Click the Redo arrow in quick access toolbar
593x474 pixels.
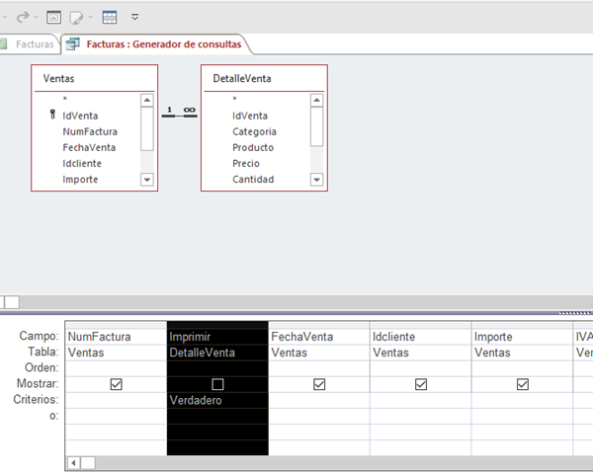(x=21, y=17)
